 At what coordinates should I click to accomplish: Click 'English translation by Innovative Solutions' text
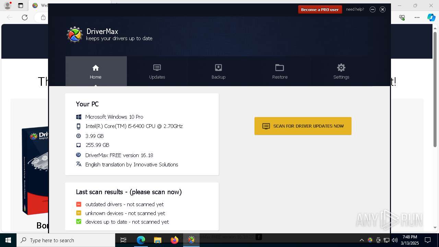(x=132, y=165)
